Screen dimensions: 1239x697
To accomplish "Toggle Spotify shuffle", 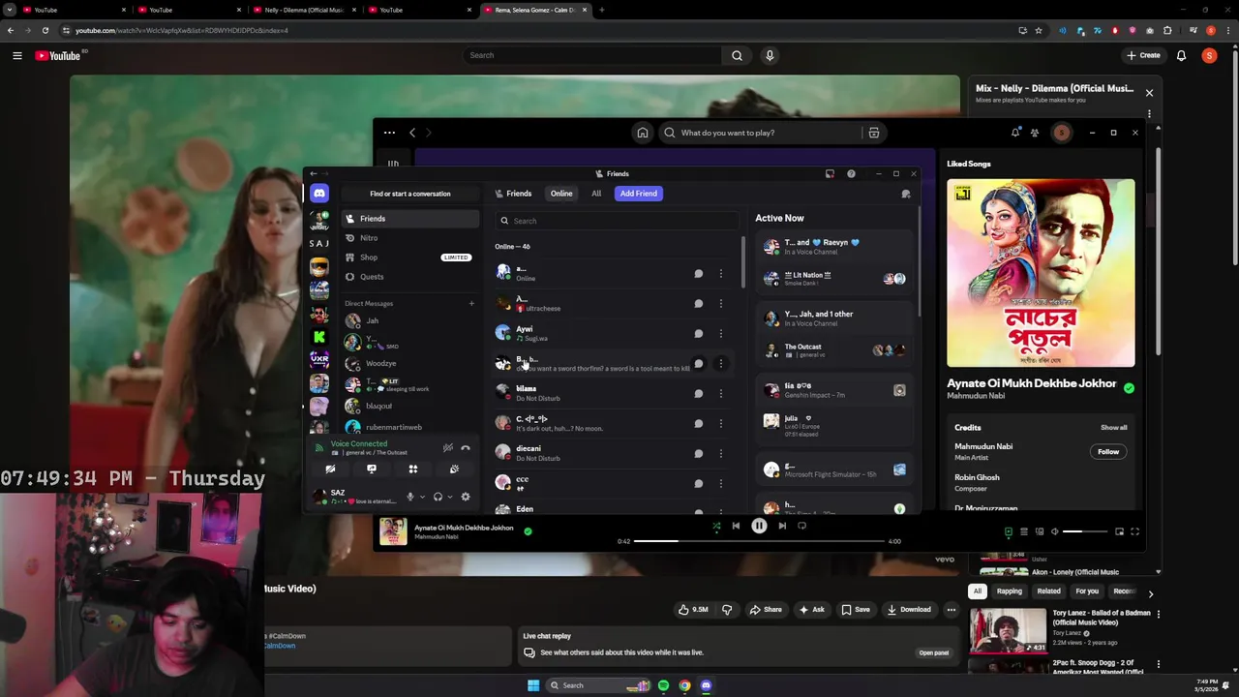I will 716,526.
